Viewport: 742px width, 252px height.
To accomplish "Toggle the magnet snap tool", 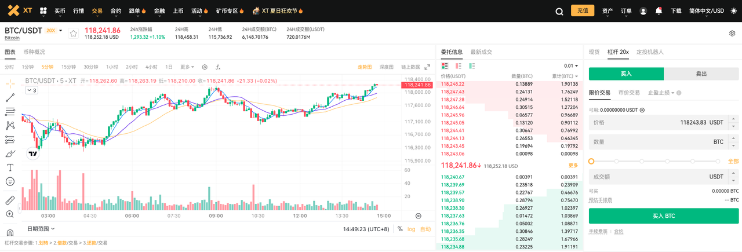I will tap(10, 232).
